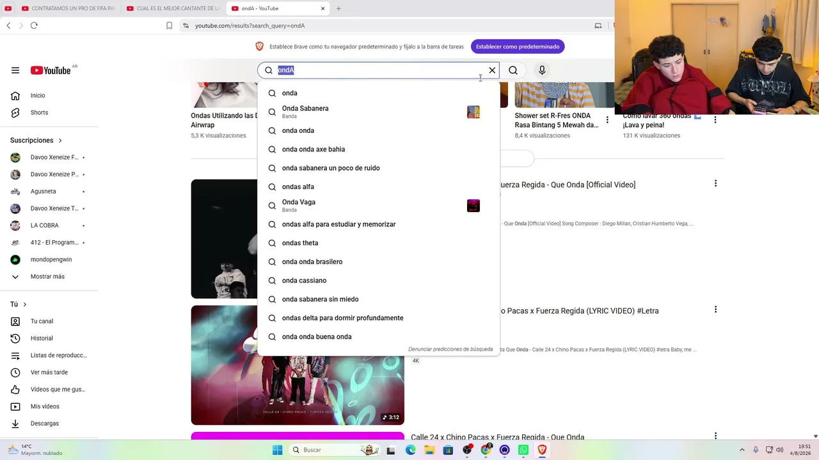819x460 pixels.
Task: Open Vídeos que me gustan
Action: (49, 389)
